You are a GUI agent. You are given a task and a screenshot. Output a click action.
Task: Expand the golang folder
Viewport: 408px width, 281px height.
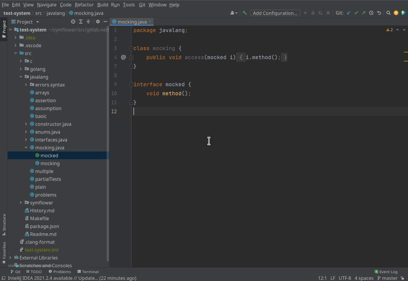tap(21, 69)
